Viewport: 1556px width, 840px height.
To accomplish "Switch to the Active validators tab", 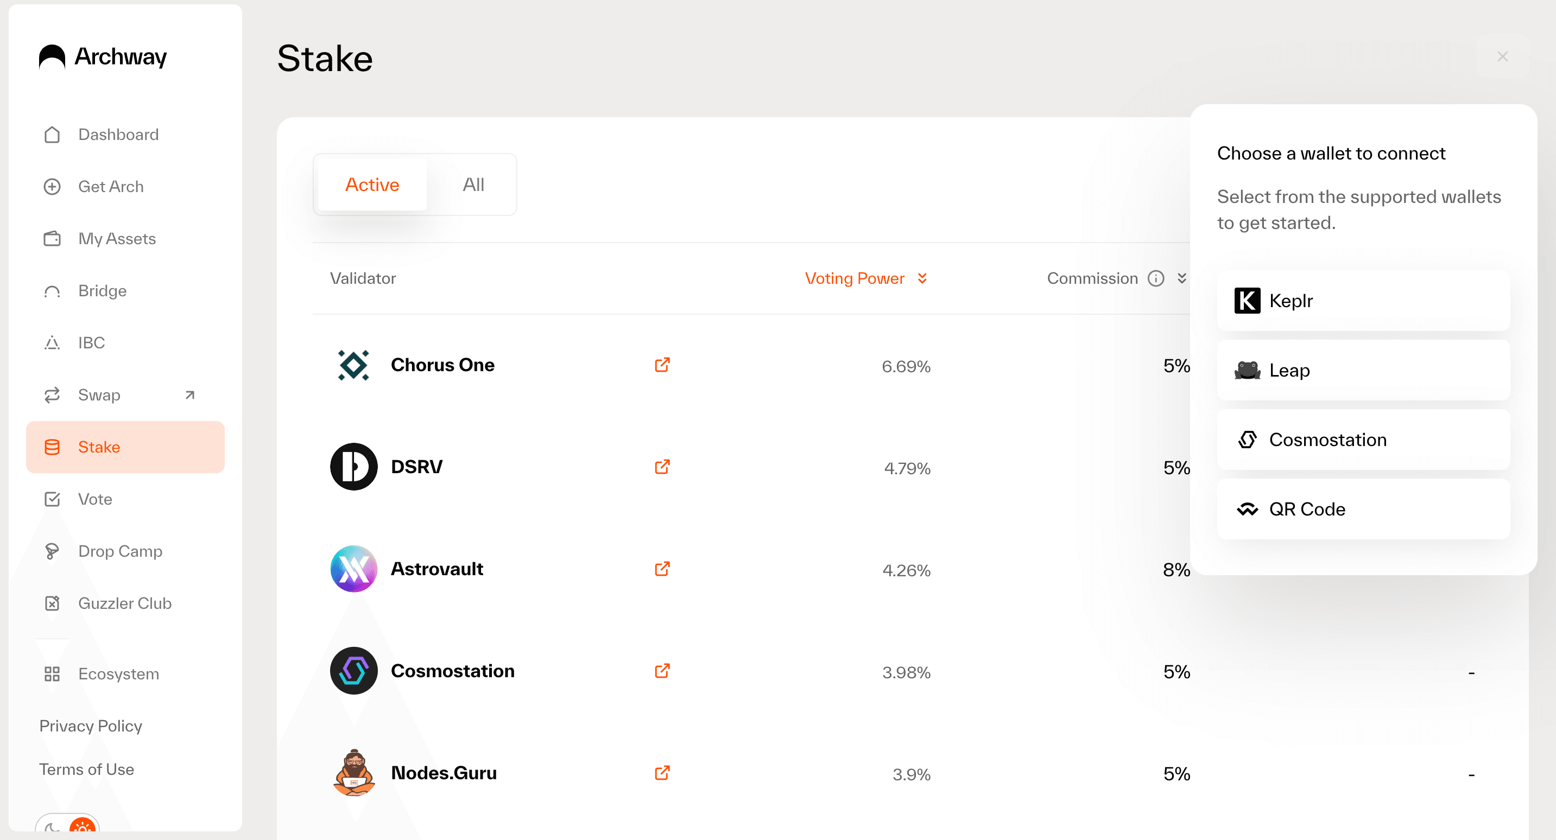I will [371, 184].
